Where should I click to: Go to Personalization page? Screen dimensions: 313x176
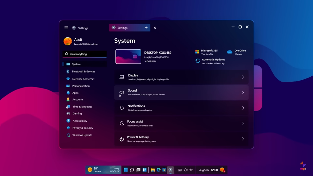pyautogui.click(x=81, y=86)
